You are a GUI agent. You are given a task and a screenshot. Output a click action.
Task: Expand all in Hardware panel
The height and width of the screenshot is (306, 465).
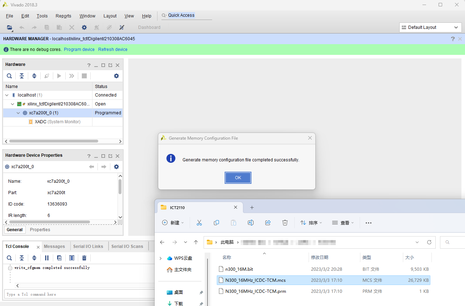click(34, 76)
